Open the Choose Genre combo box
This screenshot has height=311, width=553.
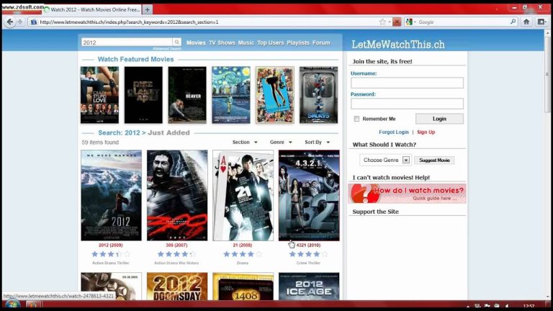[x=385, y=160]
